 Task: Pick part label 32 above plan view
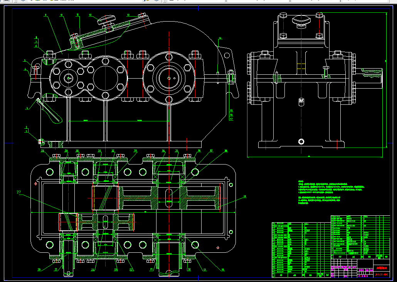coord(113,151)
